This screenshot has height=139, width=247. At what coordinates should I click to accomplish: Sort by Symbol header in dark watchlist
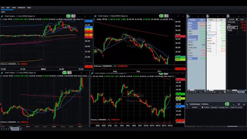point(232,19)
